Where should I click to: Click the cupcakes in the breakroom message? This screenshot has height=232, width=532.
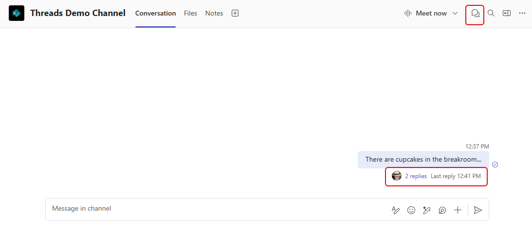pyautogui.click(x=423, y=160)
